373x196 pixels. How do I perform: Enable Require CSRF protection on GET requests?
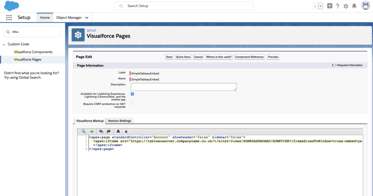pyautogui.click(x=132, y=104)
